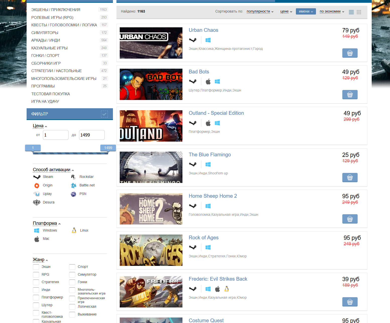The image size is (390, 323).
Task: Add Frederic: Evil Strikes Back to cart
Action: coord(350,302)
